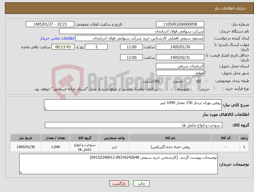Click the بازگشت (back) button
The width and height of the screenshot is (254, 192).
[x=119, y=183]
